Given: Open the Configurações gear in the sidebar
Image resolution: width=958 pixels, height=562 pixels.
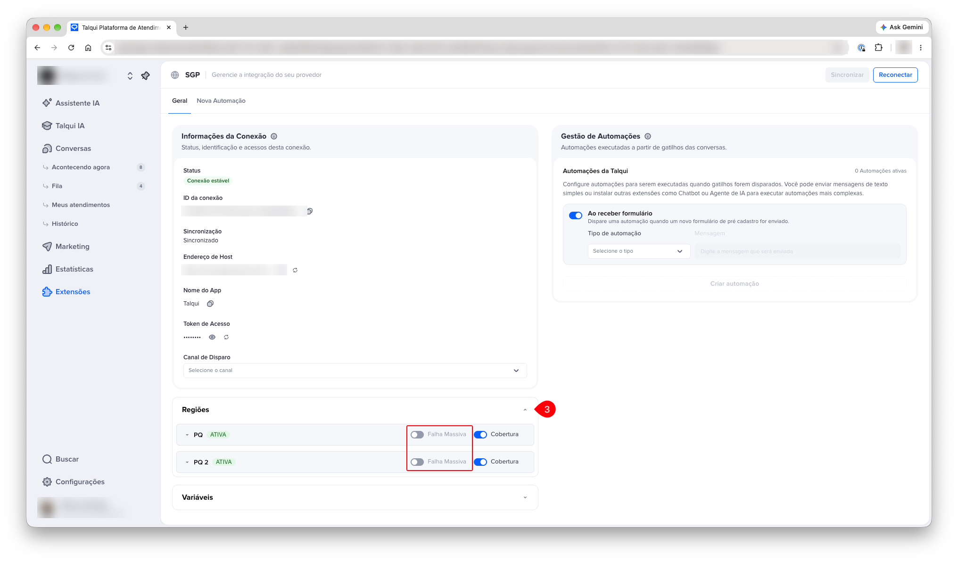Looking at the screenshot, I should 47,482.
